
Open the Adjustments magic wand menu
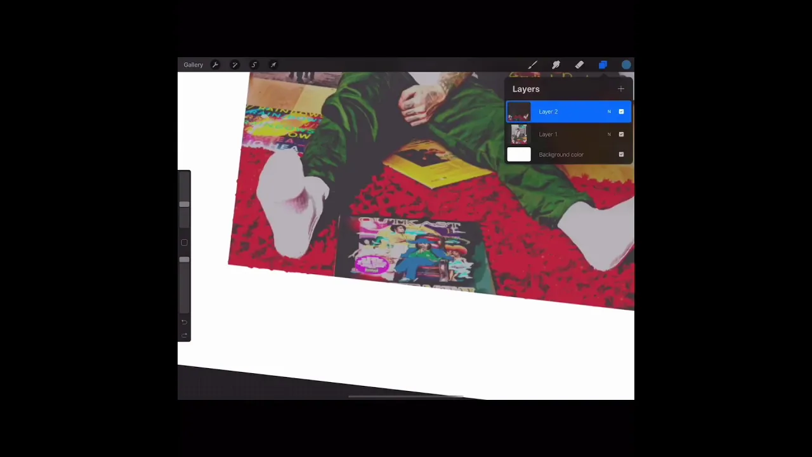click(x=235, y=65)
